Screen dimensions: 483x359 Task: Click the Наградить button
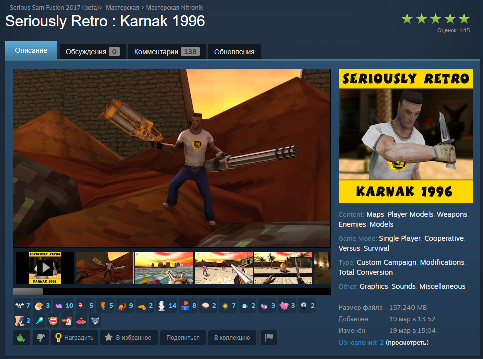pyautogui.click(x=75, y=338)
